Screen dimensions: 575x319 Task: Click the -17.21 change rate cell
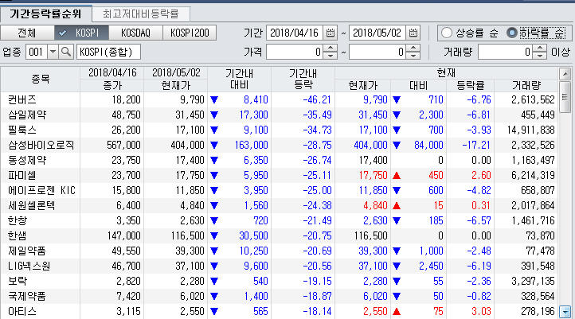(476, 145)
